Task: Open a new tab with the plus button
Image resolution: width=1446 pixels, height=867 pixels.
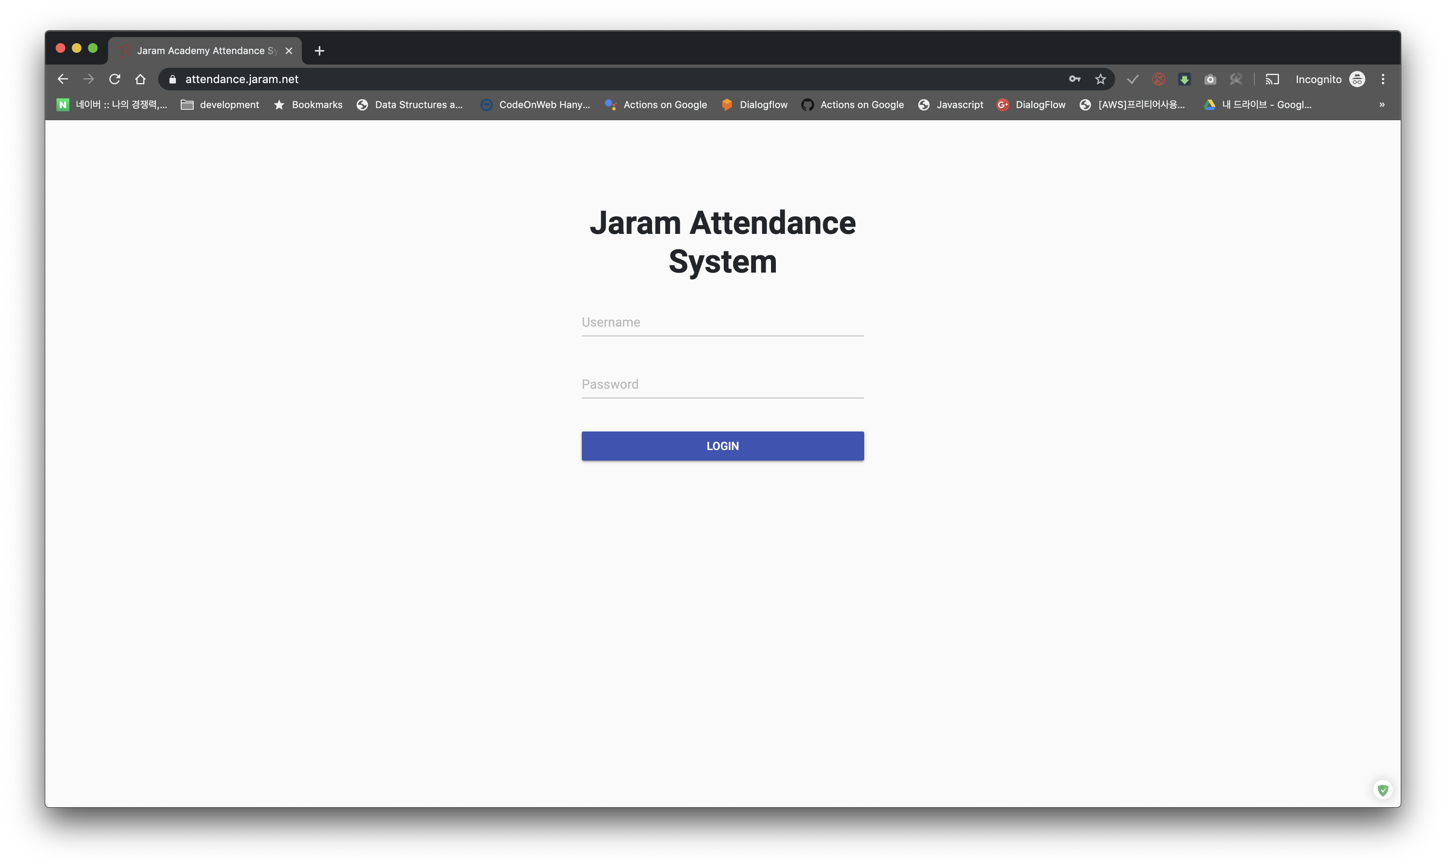Action: click(x=319, y=51)
